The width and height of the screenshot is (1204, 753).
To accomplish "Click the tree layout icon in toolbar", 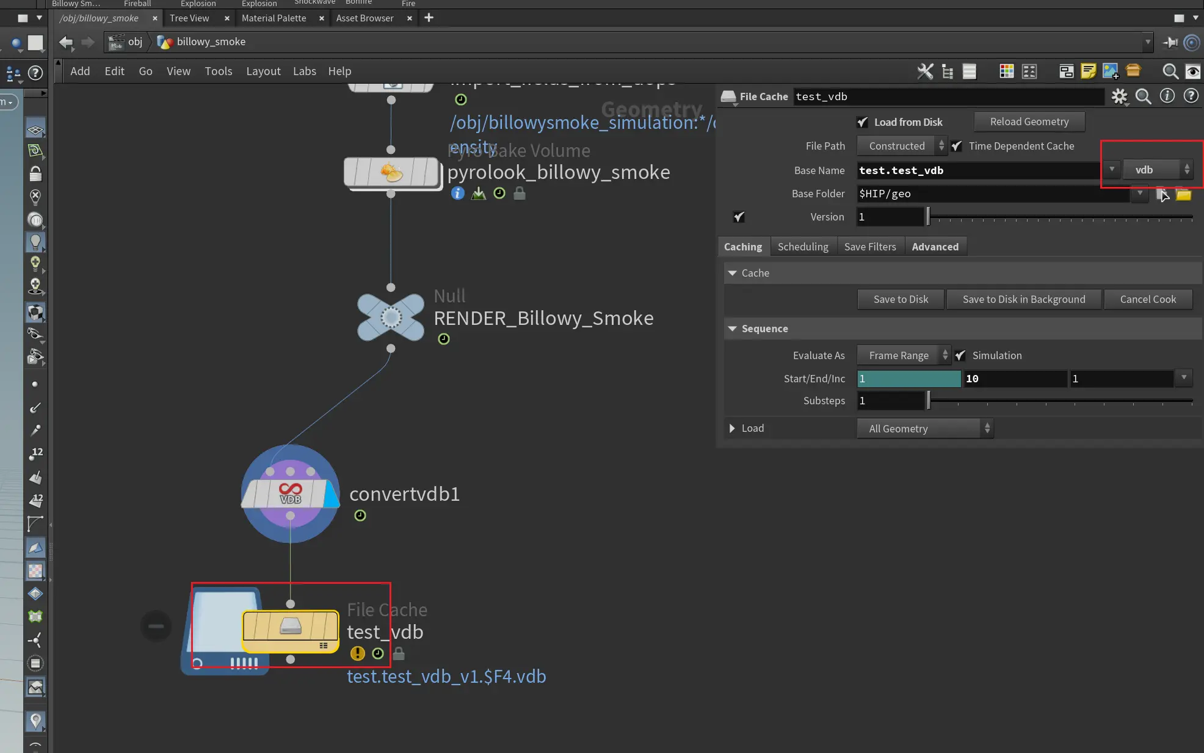I will pos(947,71).
